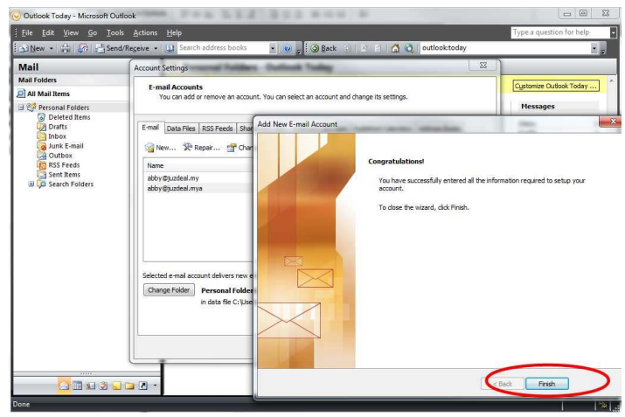
Task: Open the Drafts folder
Action: (x=58, y=127)
